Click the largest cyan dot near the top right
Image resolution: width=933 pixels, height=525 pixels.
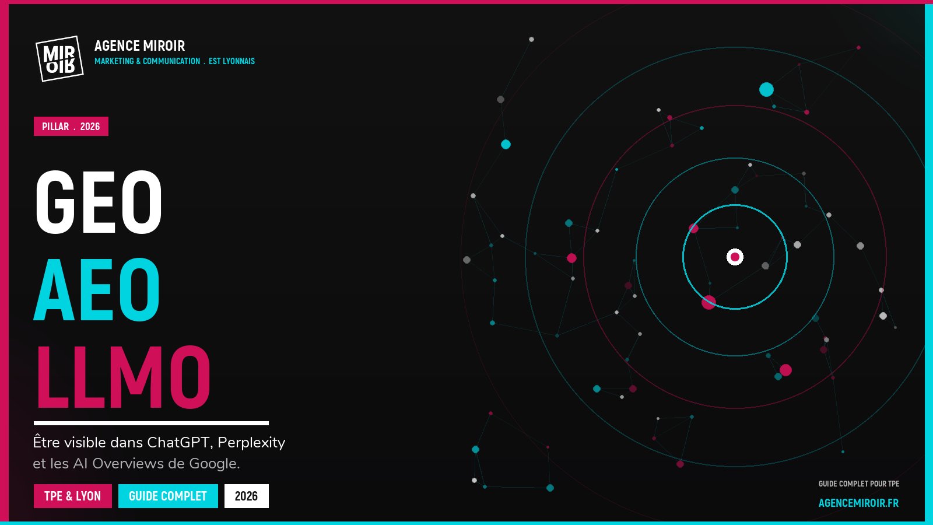pyautogui.click(x=766, y=89)
